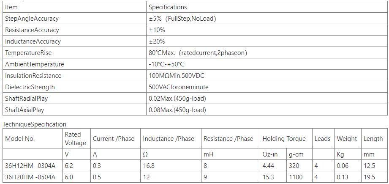Click the 0.06 weight value cell
This screenshot has height=184, width=389.
[x=348, y=166]
